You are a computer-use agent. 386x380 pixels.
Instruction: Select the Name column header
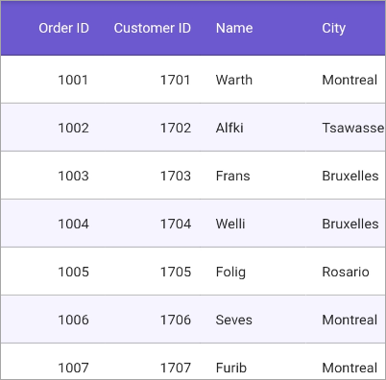tap(253, 28)
